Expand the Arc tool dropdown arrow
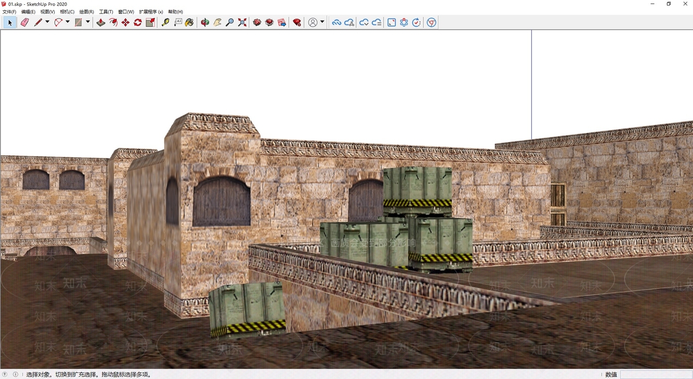The height and width of the screenshot is (379, 693). (68, 22)
